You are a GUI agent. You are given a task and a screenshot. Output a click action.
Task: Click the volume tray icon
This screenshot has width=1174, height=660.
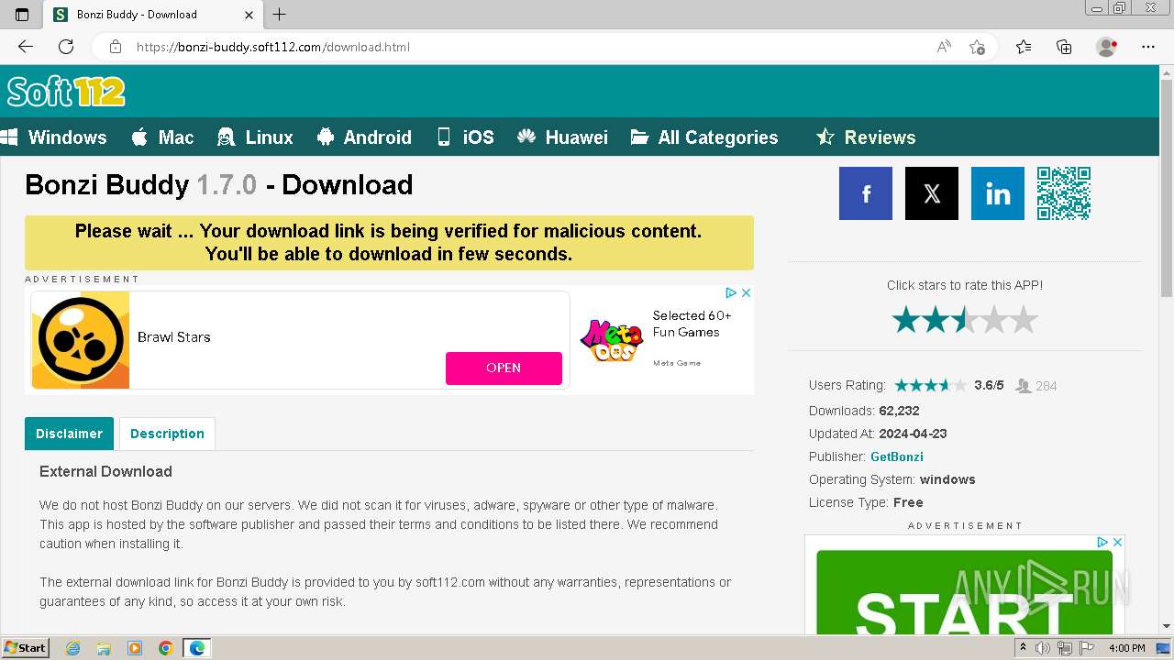click(x=1044, y=648)
